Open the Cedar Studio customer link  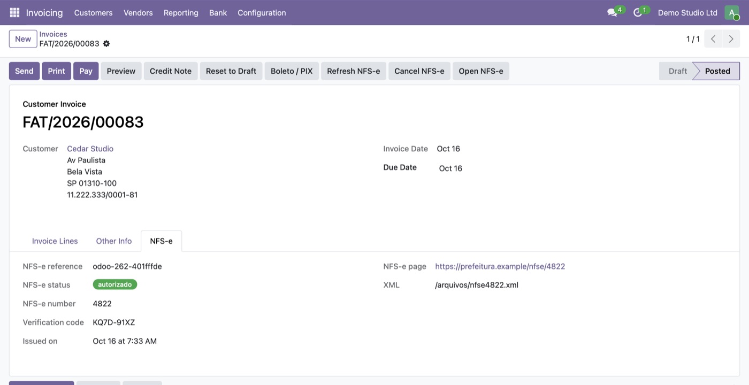(90, 149)
